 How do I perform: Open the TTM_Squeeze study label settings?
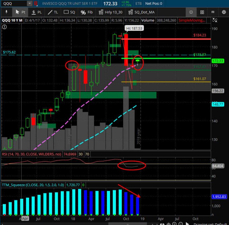tap(33, 185)
